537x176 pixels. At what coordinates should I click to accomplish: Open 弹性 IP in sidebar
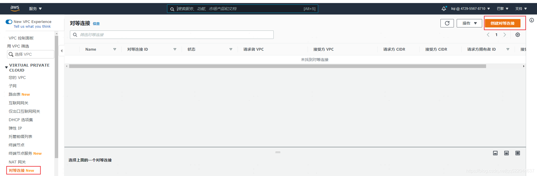(15, 128)
